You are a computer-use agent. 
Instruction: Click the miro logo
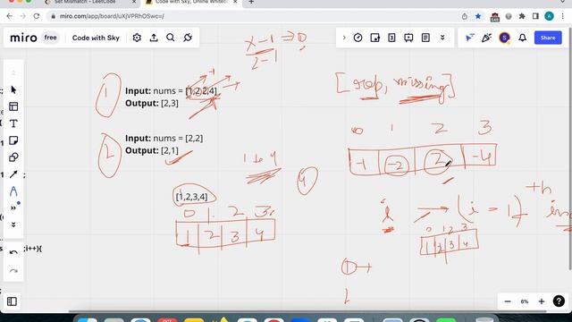coord(23,38)
